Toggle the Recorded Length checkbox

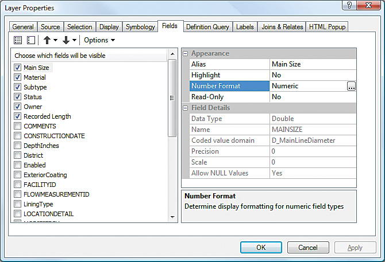tap(18, 116)
